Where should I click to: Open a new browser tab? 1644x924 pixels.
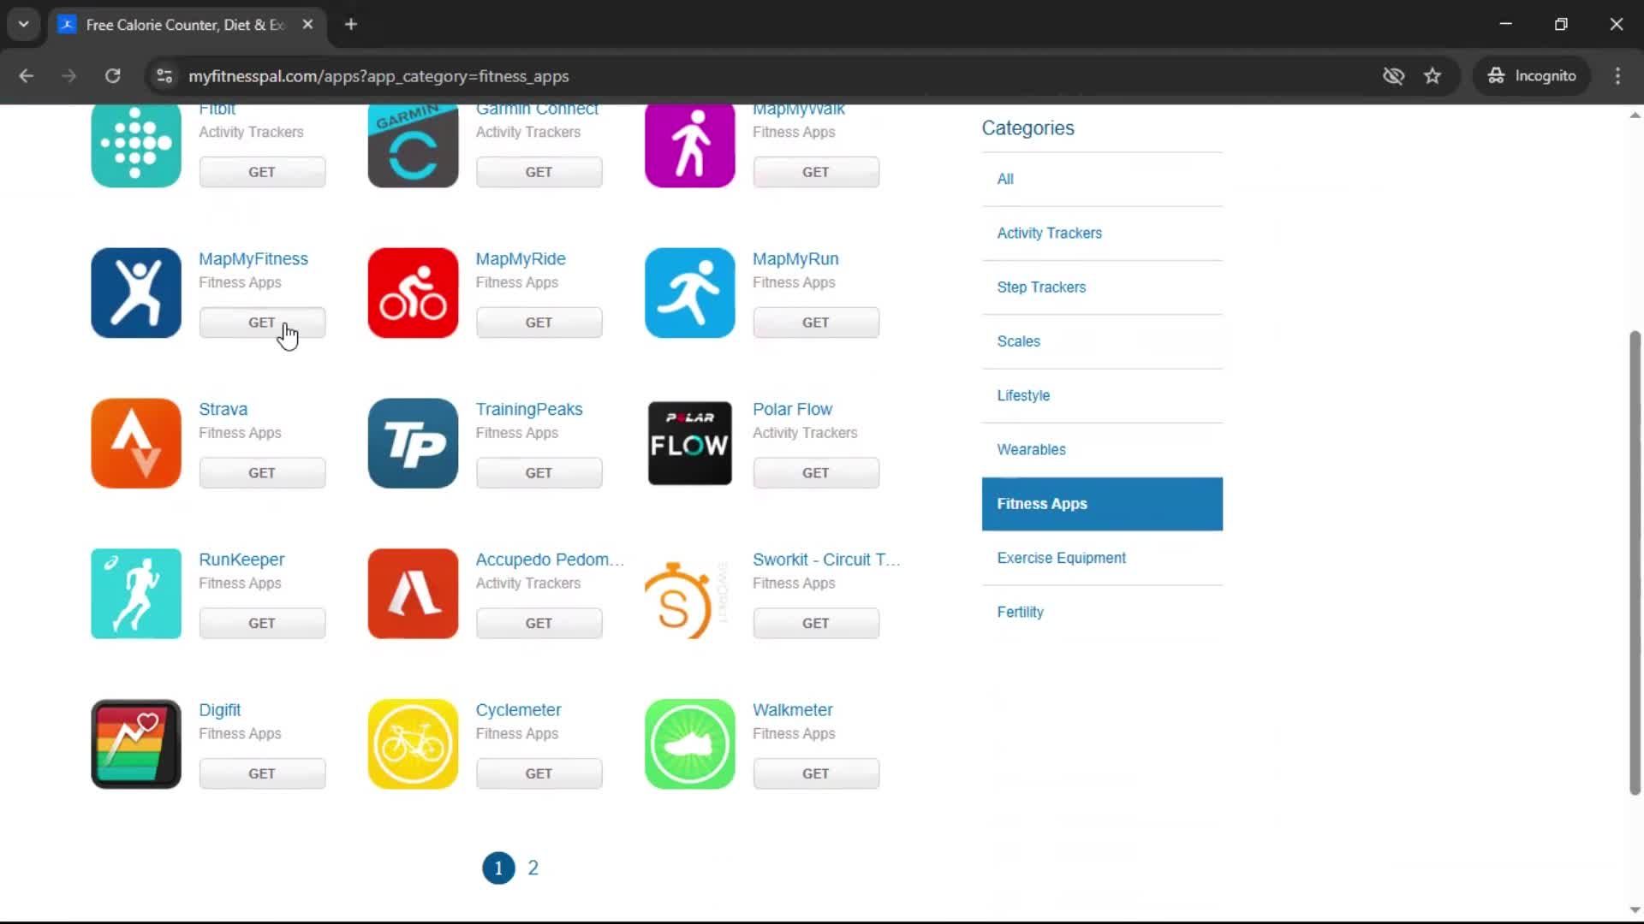click(351, 25)
